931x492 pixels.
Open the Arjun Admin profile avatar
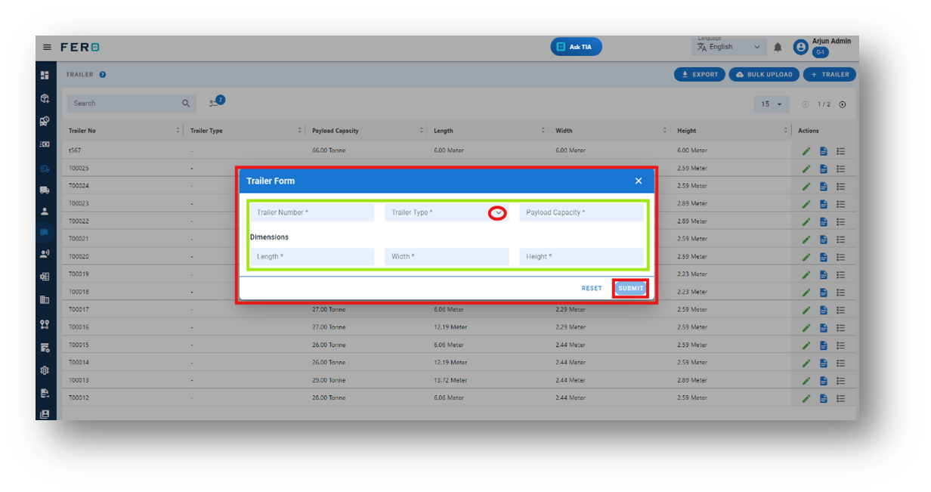click(x=800, y=47)
